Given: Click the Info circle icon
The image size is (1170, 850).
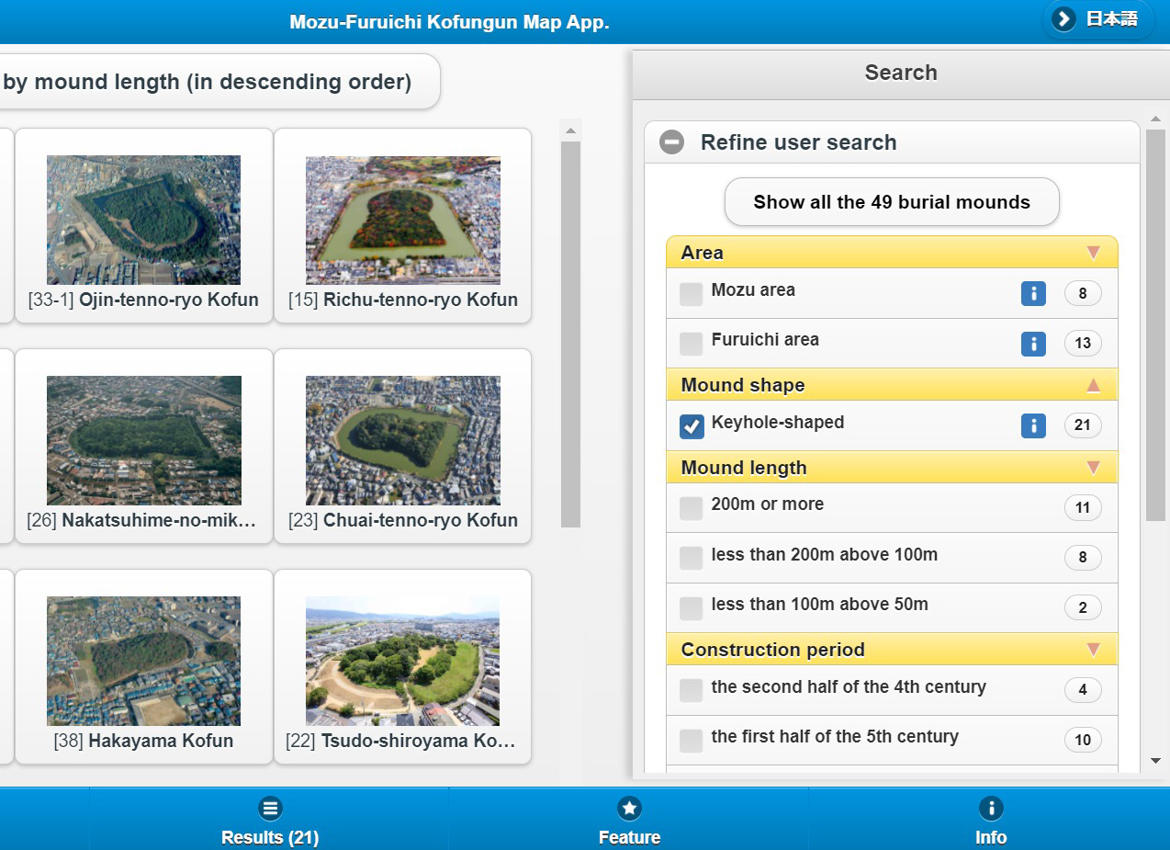Looking at the screenshot, I should (991, 809).
